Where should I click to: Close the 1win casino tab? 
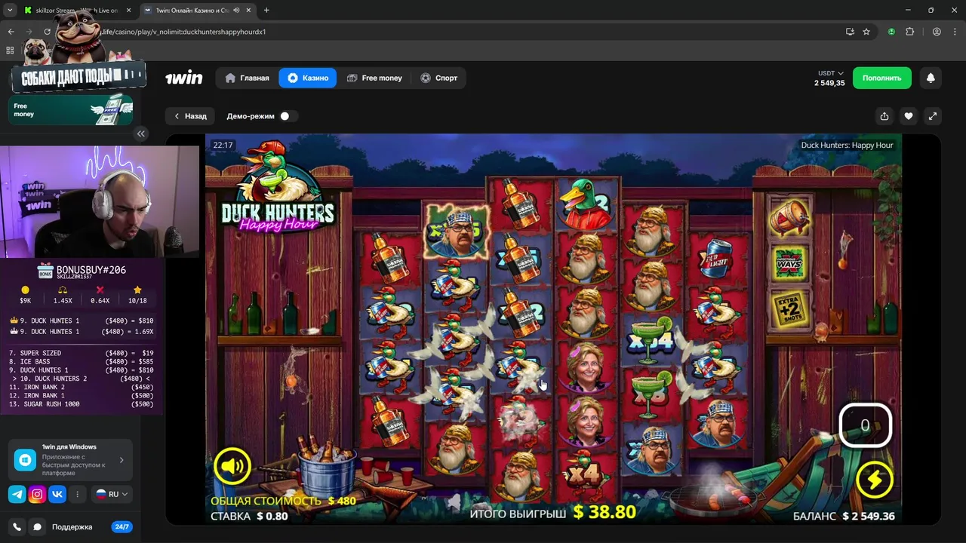click(248, 11)
